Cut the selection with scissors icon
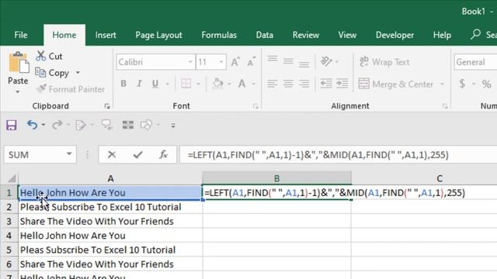This screenshot has width=497, height=279. click(x=49, y=57)
